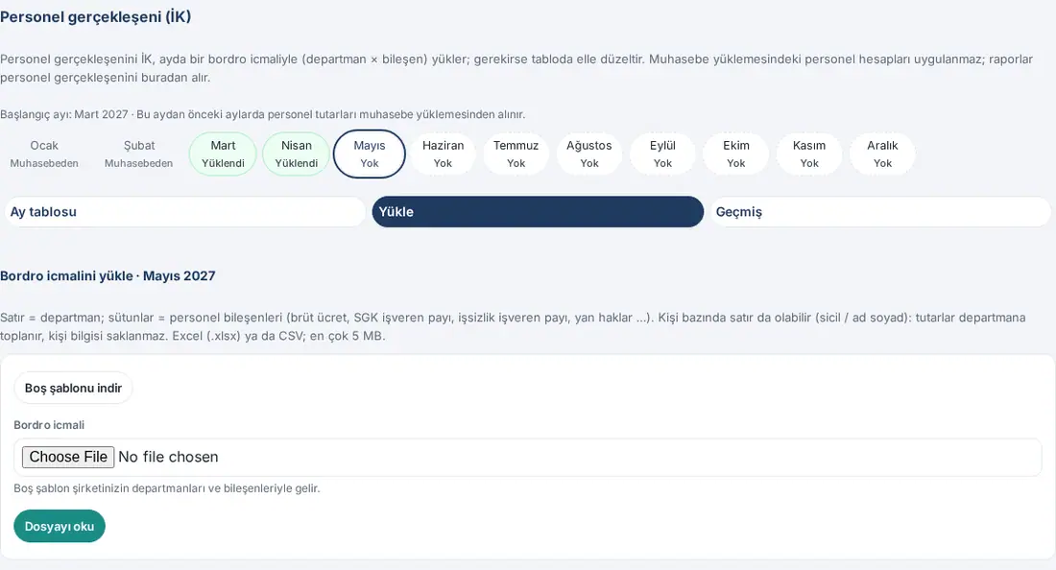Choose the Temmuz month pill

[x=516, y=154]
